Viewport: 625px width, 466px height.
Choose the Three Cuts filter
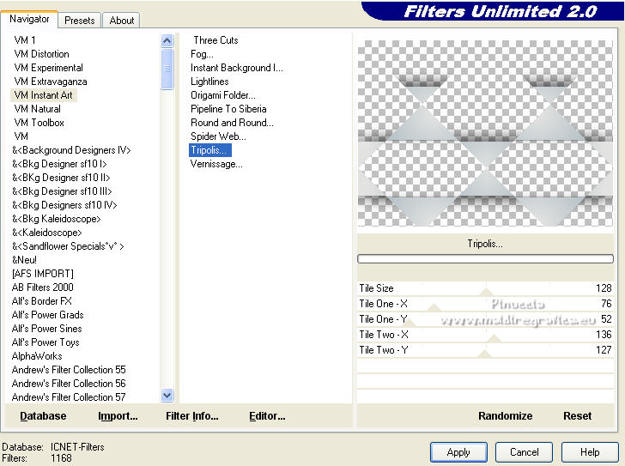coord(215,40)
